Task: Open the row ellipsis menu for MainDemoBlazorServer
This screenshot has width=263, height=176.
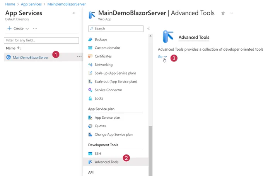Action: pos(79,57)
